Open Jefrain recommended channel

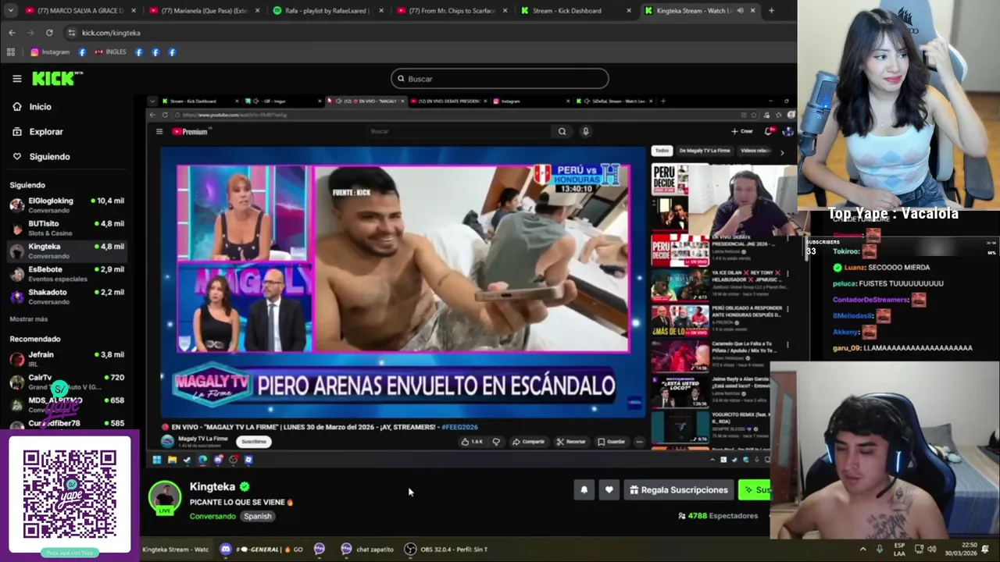point(66,359)
